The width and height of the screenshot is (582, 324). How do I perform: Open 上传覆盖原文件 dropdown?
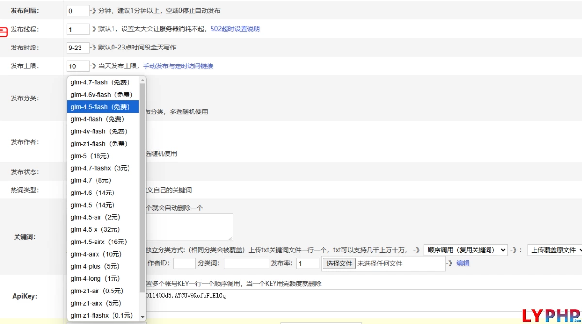click(554, 250)
